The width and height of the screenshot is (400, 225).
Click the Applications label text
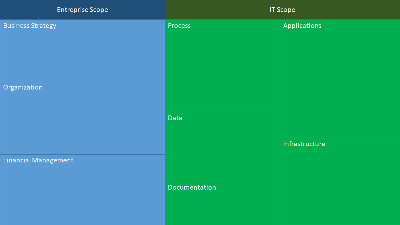coord(302,26)
